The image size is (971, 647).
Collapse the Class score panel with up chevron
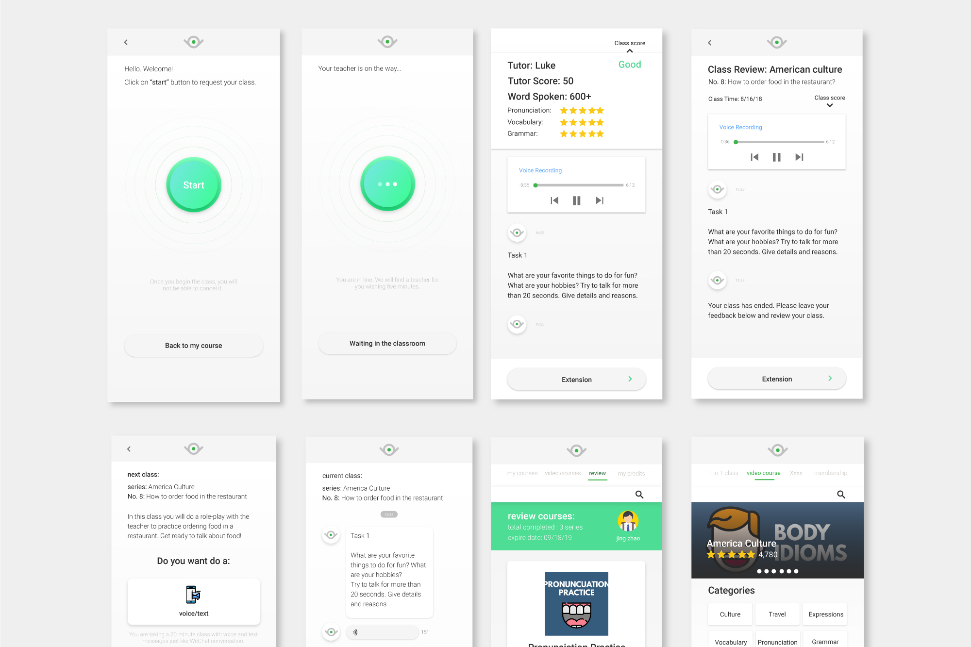630,51
